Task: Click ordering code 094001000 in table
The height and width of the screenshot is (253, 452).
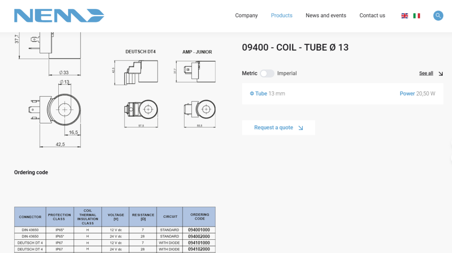Action: pyautogui.click(x=199, y=230)
